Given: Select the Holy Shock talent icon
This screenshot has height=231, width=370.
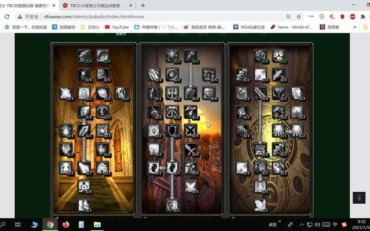Looking at the screenshot, I should (84, 167).
